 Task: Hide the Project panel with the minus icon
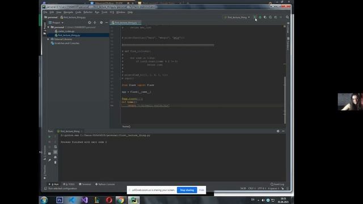coord(107,23)
